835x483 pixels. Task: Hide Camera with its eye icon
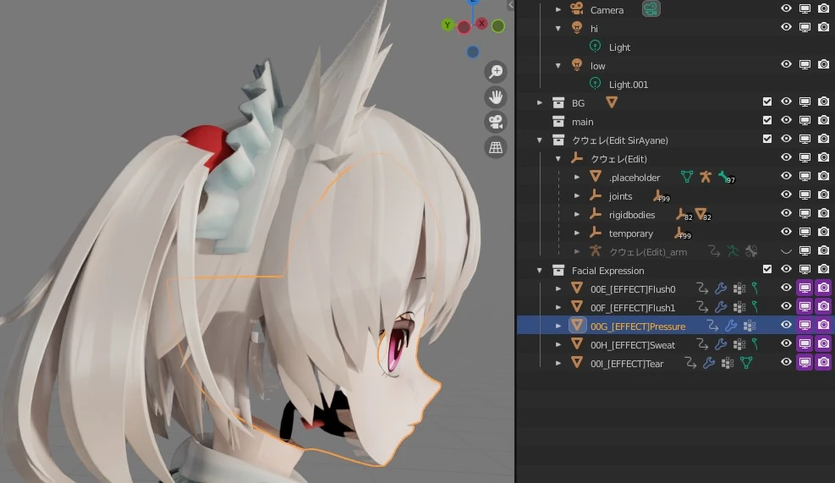click(786, 8)
